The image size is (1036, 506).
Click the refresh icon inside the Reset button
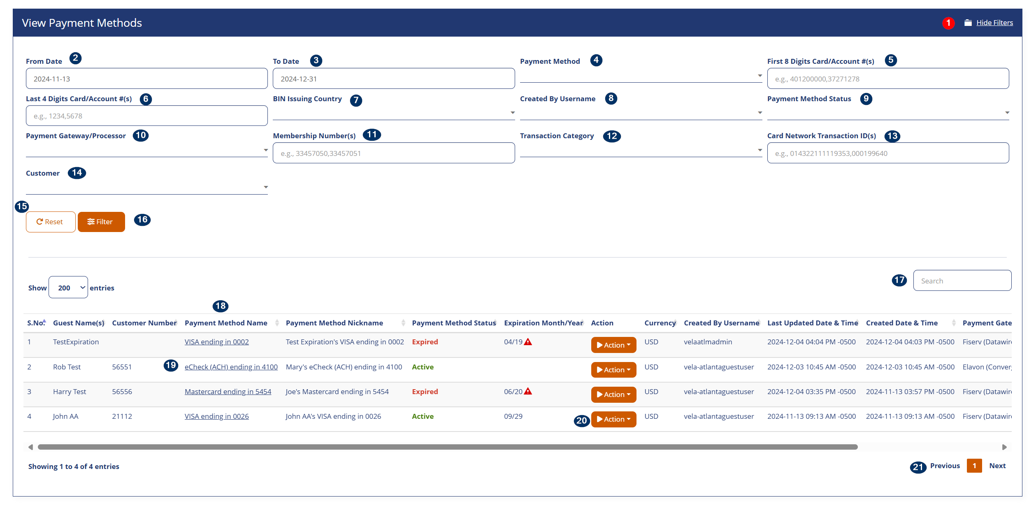(x=39, y=222)
